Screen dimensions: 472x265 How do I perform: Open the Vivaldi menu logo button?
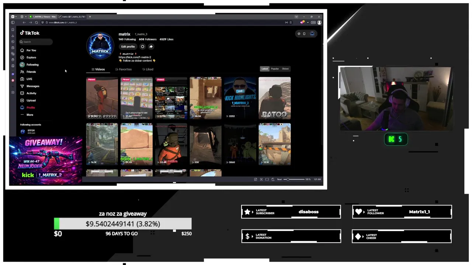pos(13,17)
